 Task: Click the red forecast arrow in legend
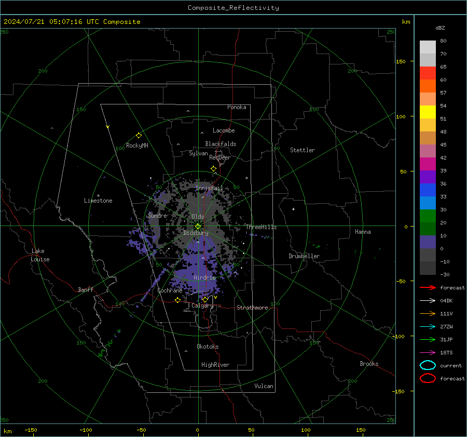click(x=428, y=287)
